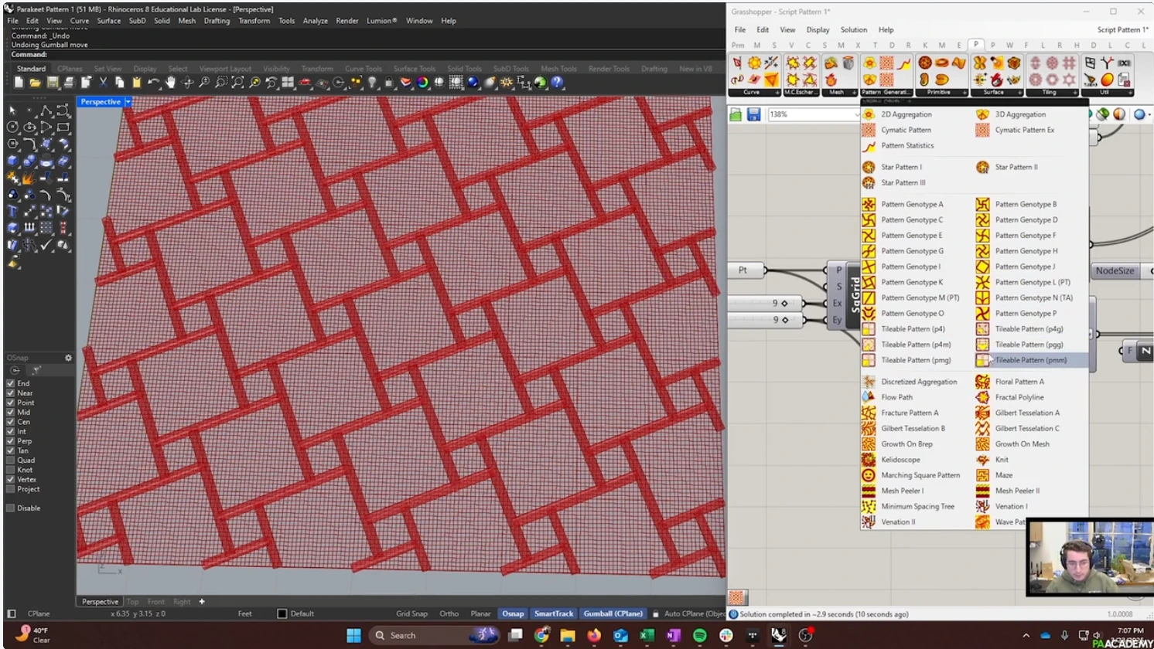Open the Perspective viewport dropdown arrow
Image resolution: width=1154 pixels, height=649 pixels.
[x=128, y=102]
